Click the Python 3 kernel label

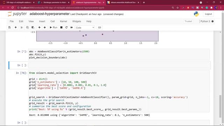205,21
